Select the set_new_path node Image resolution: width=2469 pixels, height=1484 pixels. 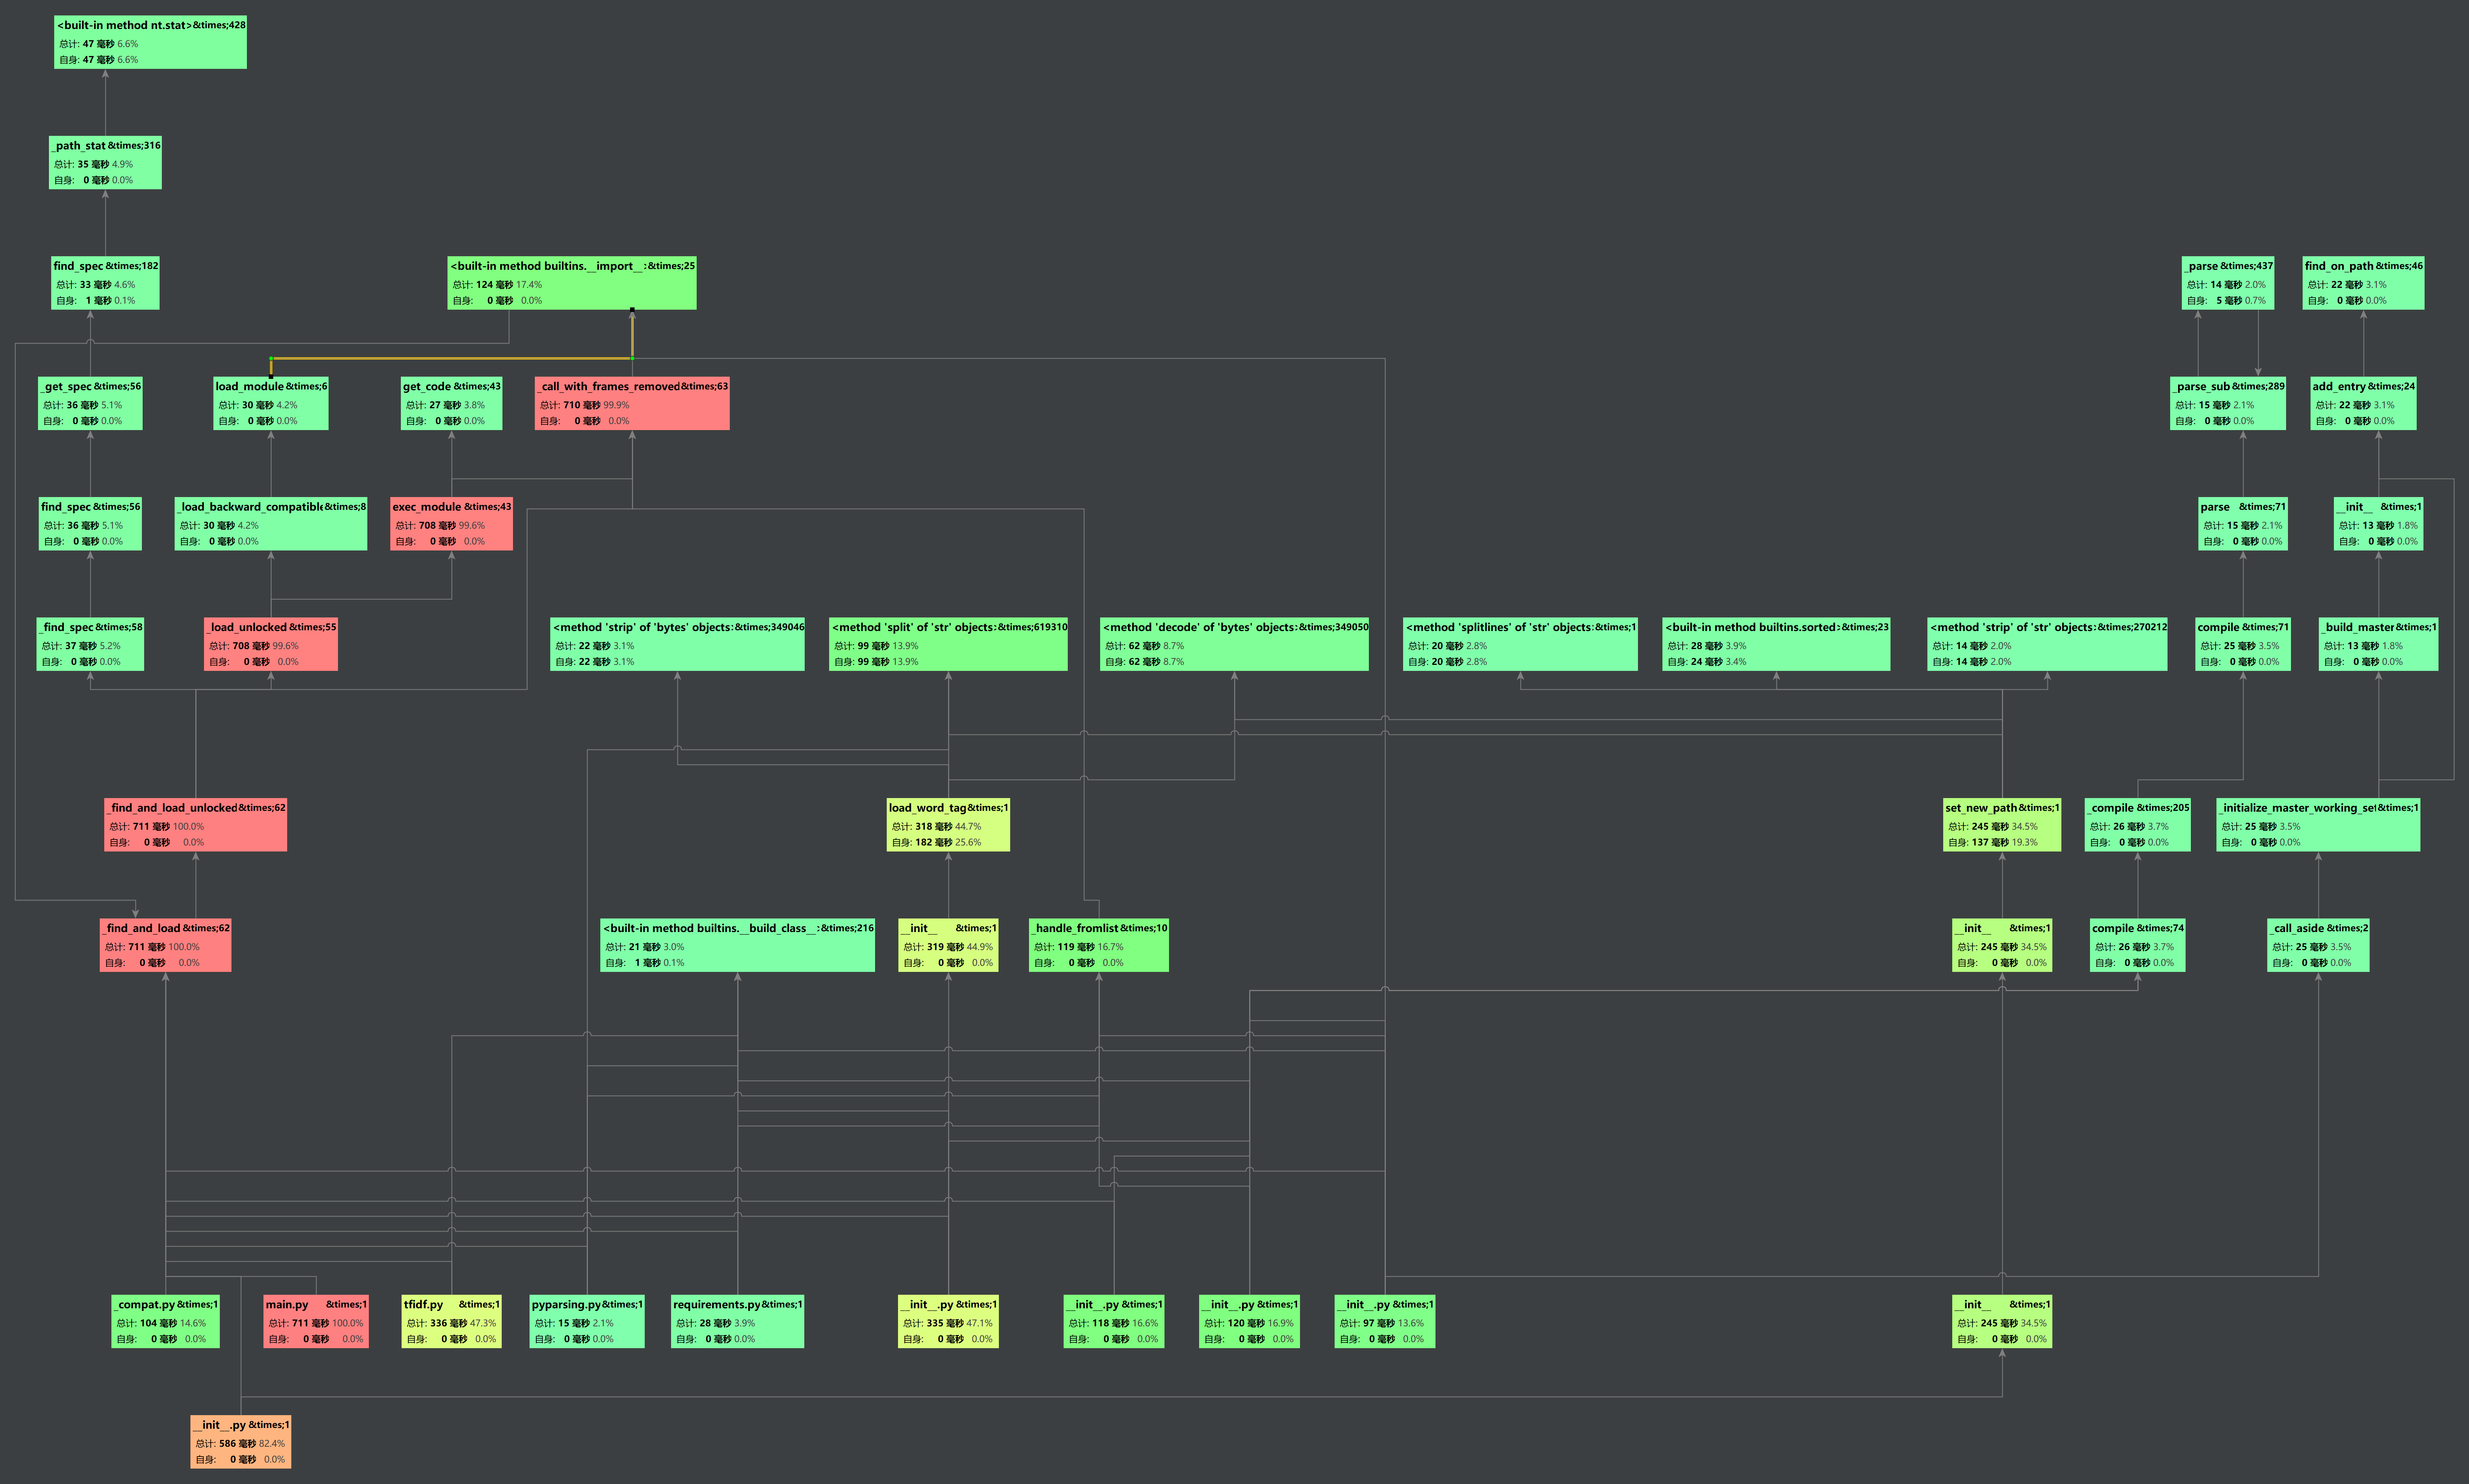(x=2001, y=825)
